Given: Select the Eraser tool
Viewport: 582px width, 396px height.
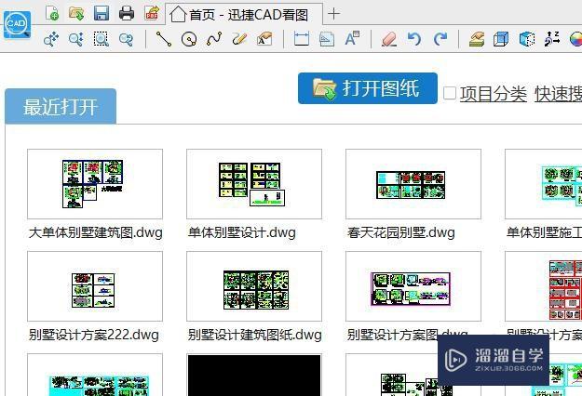Looking at the screenshot, I should 389,39.
